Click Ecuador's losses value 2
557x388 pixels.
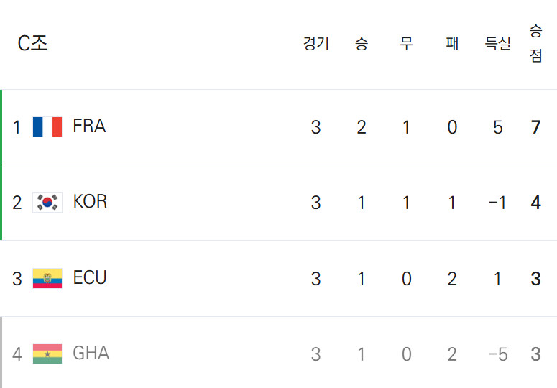click(x=452, y=279)
